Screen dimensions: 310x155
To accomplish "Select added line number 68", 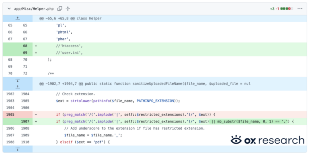I will pyautogui.click(x=25, y=46).
